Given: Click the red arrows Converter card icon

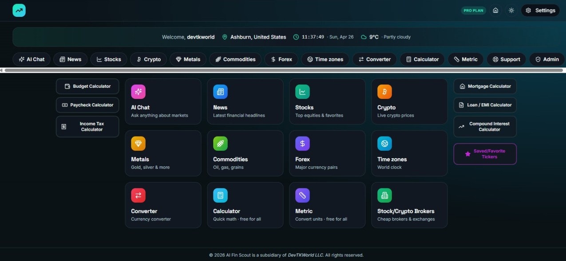Looking at the screenshot, I should 138,195.
